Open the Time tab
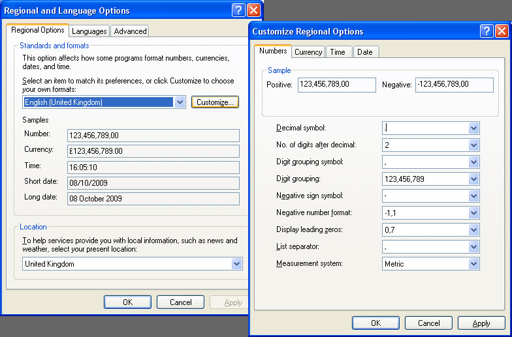The image size is (512, 337). click(x=338, y=52)
